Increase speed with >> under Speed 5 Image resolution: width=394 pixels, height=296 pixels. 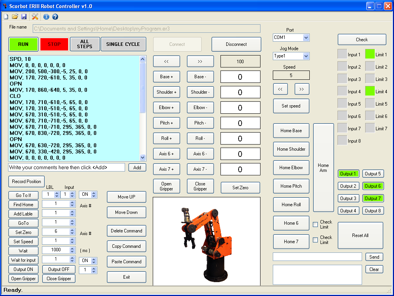coord(302,89)
